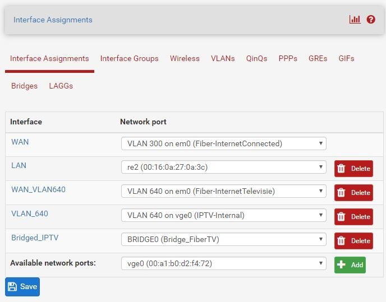
Task: Delete the LAN interface assignment
Action: [x=353, y=169]
